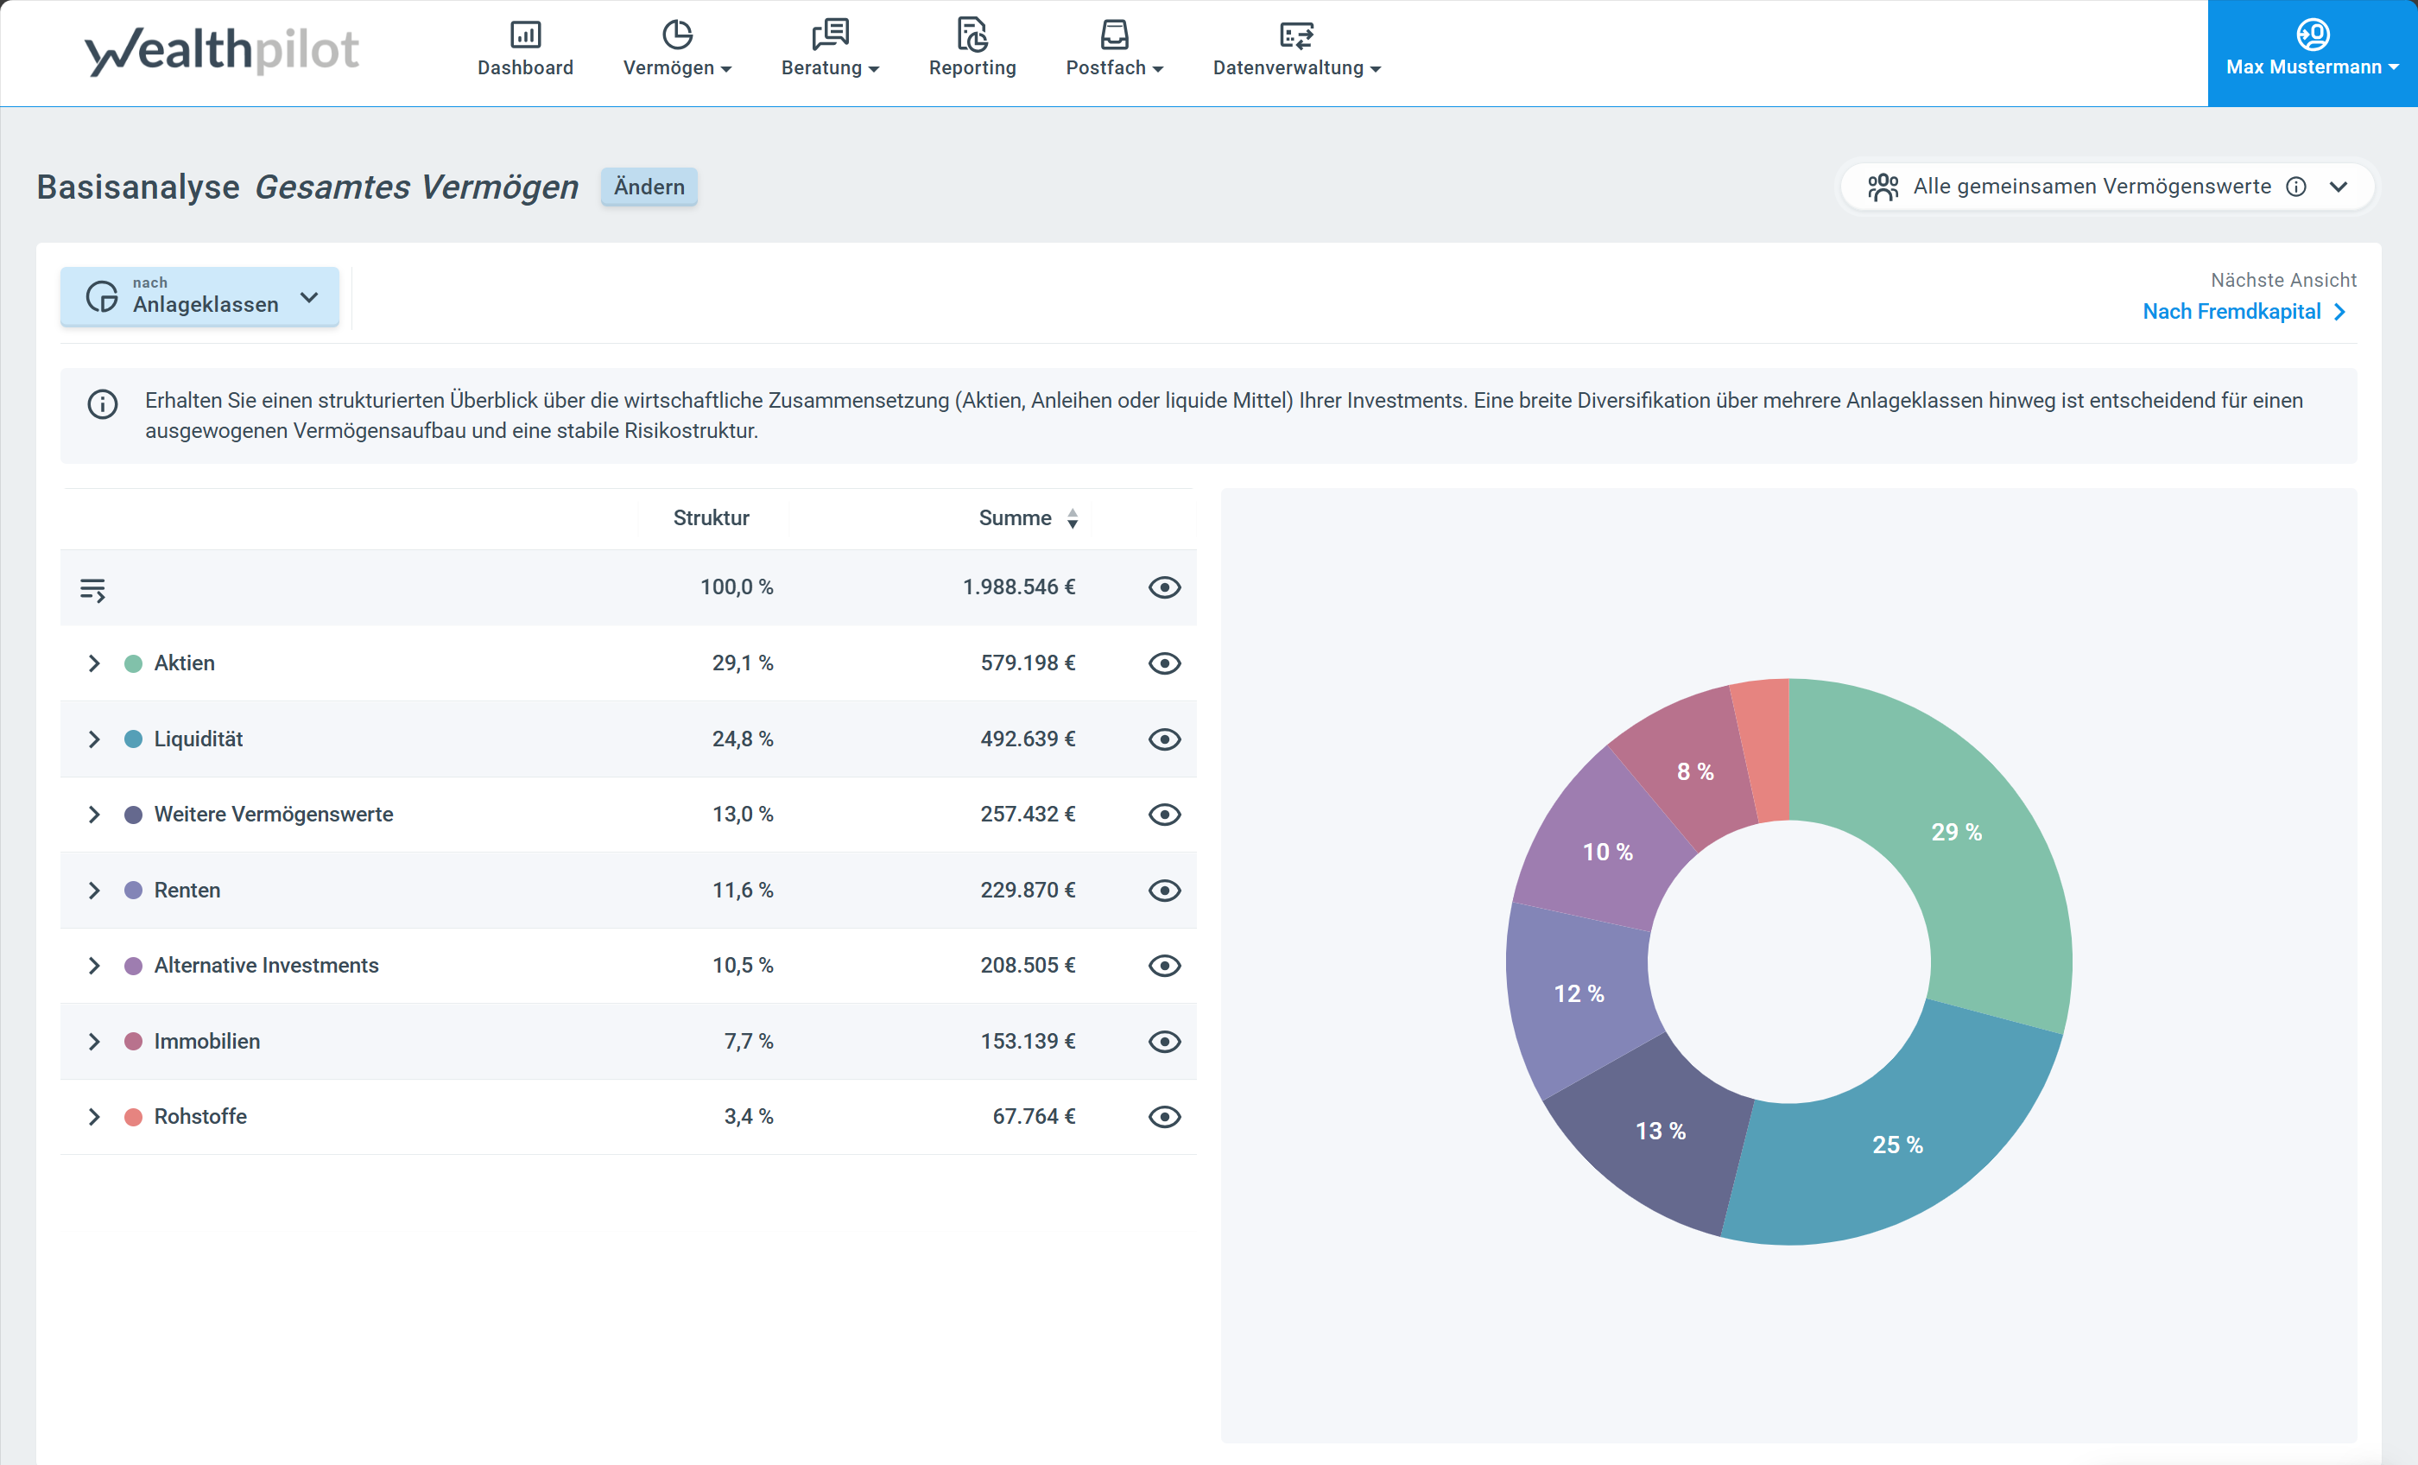2418x1465 pixels.
Task: Click the Wealthpilot logo
Action: pos(222,51)
